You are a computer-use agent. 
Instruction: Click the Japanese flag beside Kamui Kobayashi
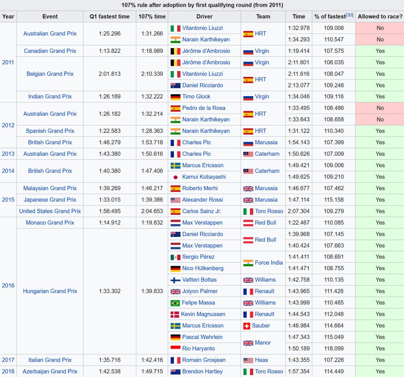[x=175, y=177]
